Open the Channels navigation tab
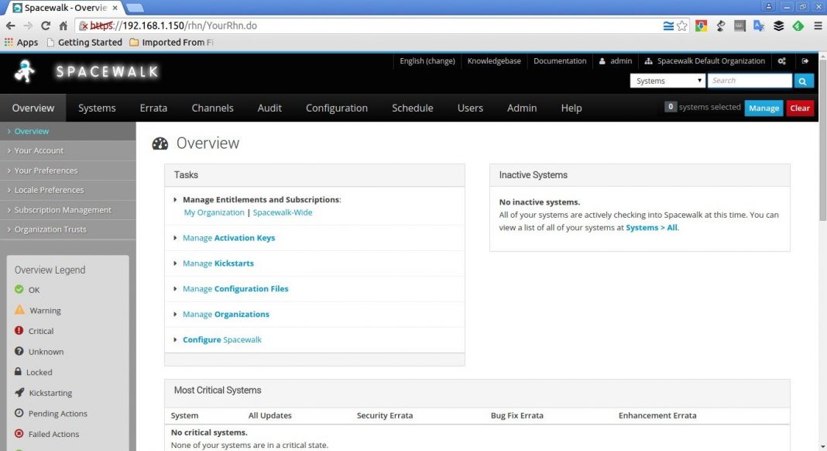The height and width of the screenshot is (451, 827). (x=212, y=108)
